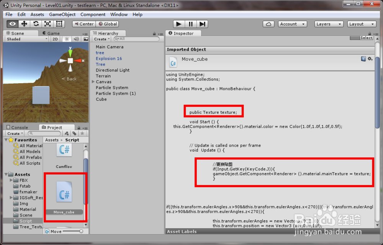Expand the IGSoft_Res folder
The image size is (383, 245).
[x=11, y=198]
